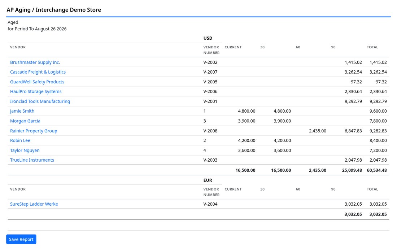This screenshot has width=397, height=249.
Task: Select vendor number V-2005
Action: (x=210, y=82)
